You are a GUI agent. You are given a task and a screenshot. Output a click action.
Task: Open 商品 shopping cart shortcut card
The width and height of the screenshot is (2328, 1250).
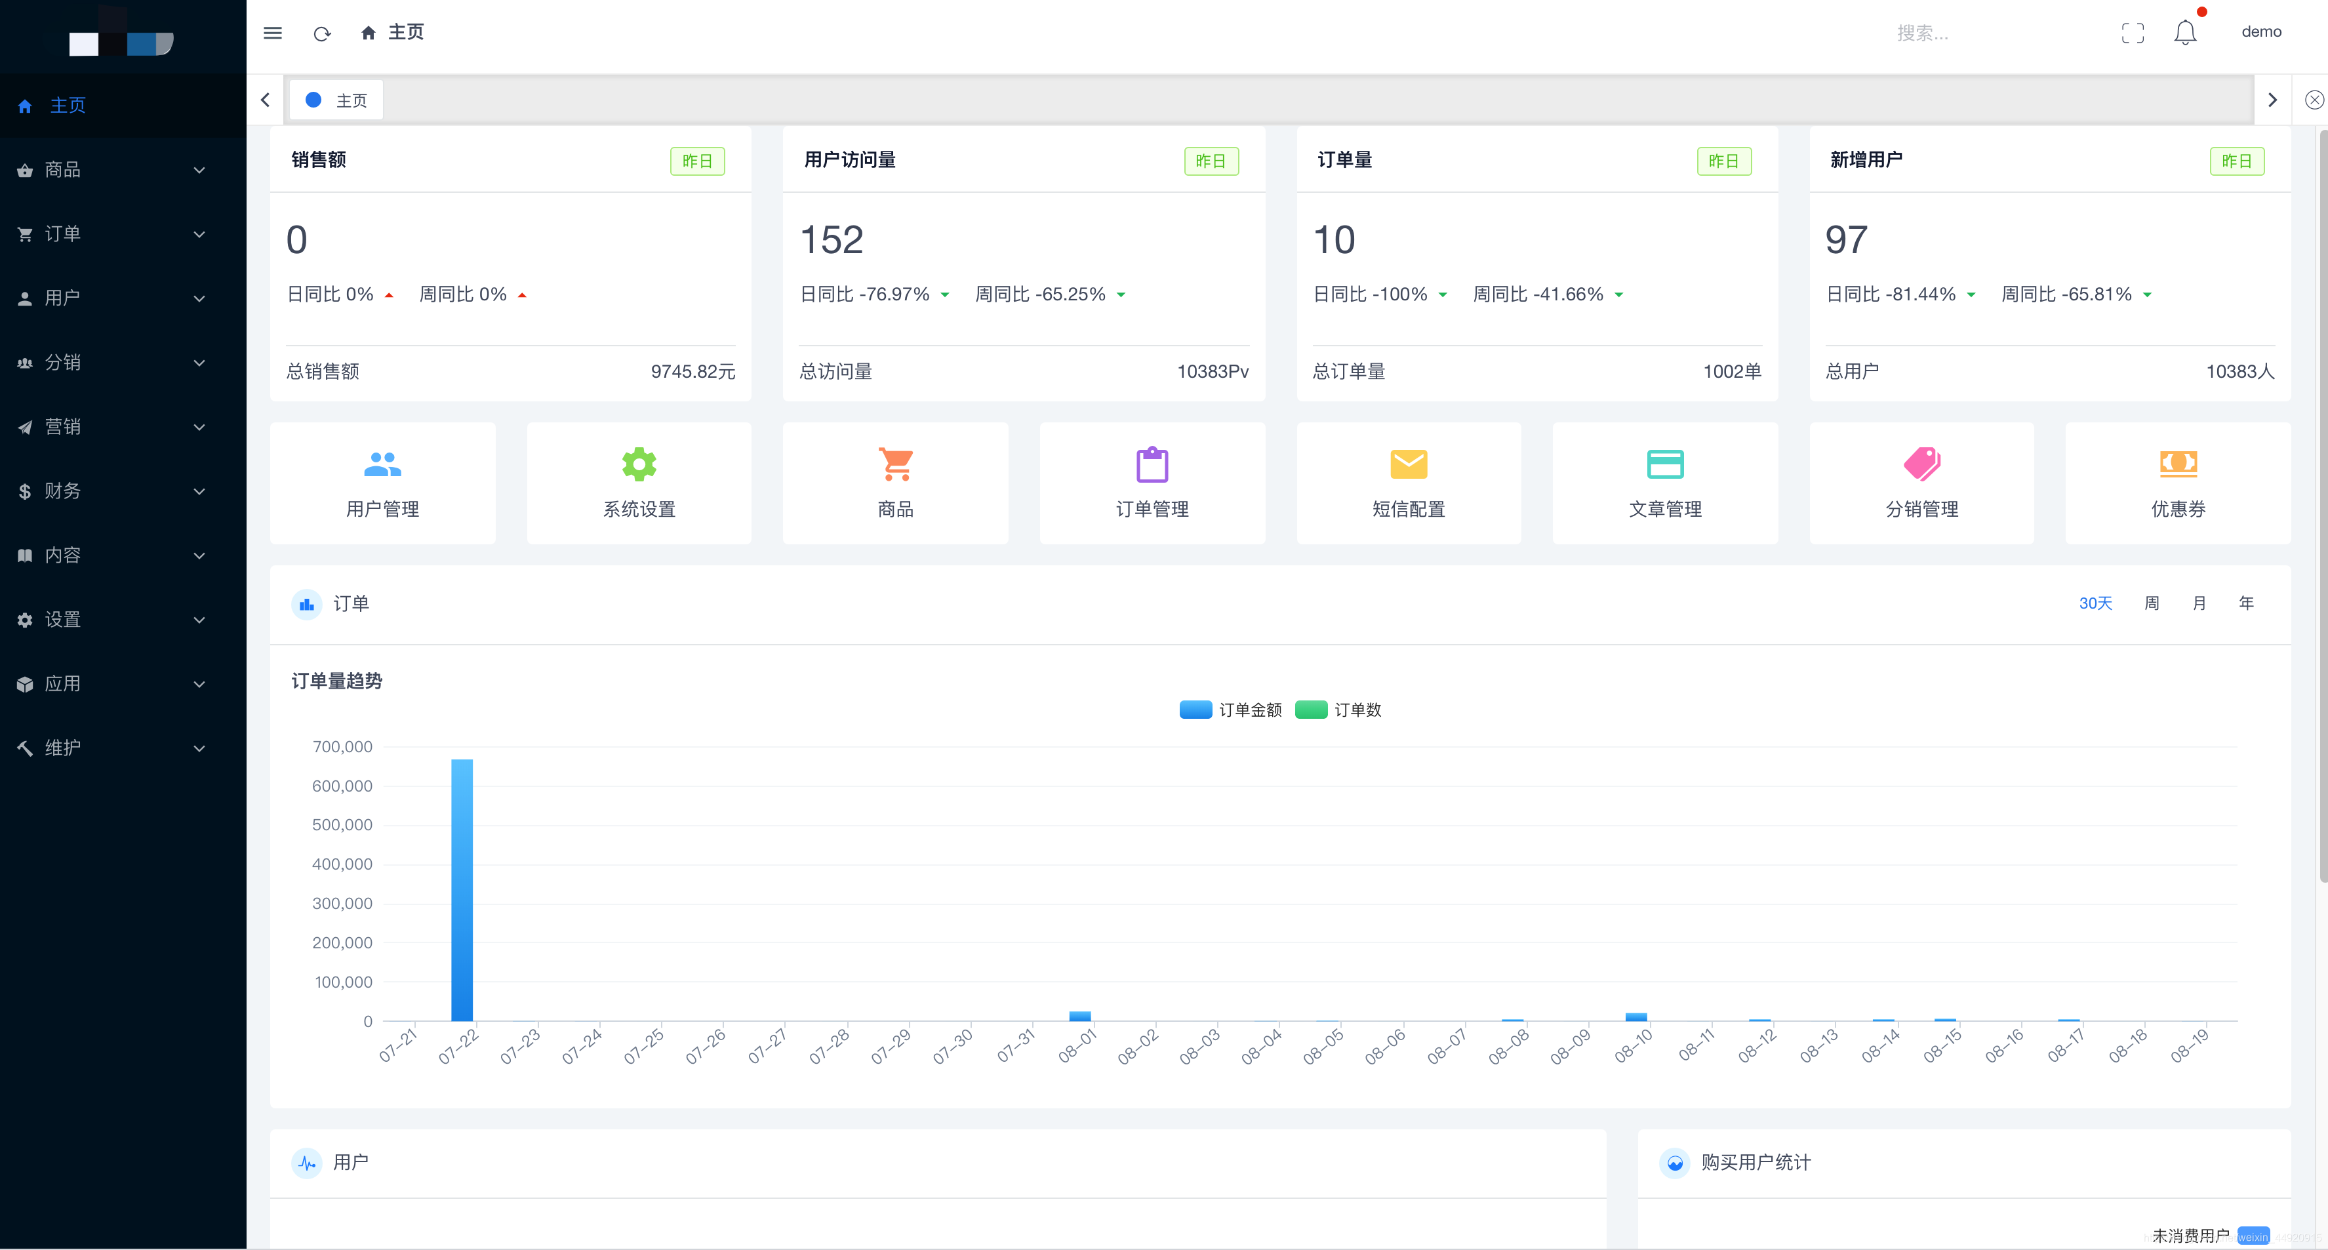(x=896, y=483)
